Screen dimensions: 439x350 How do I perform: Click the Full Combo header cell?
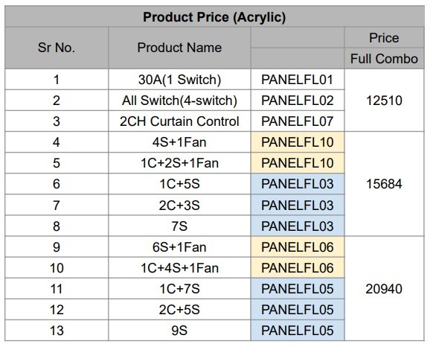tap(385, 59)
